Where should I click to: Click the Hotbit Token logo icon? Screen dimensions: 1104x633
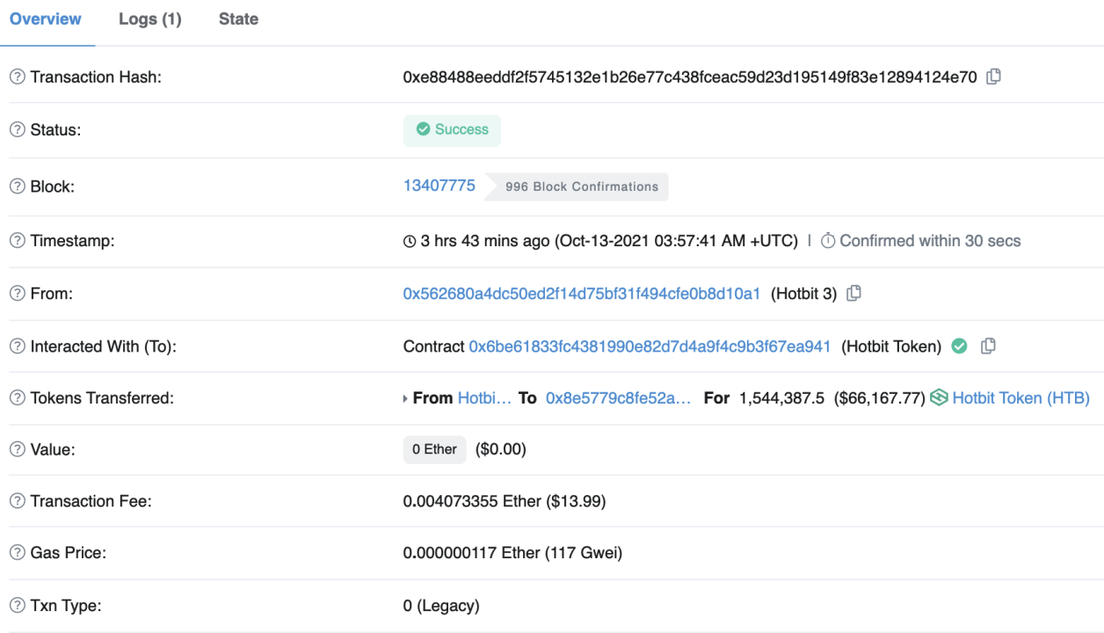[x=939, y=398]
